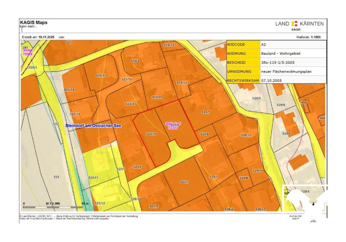This screenshot has height=242, width=346.
Task: Select parcel 523/7 on the map
Action: 184,182
